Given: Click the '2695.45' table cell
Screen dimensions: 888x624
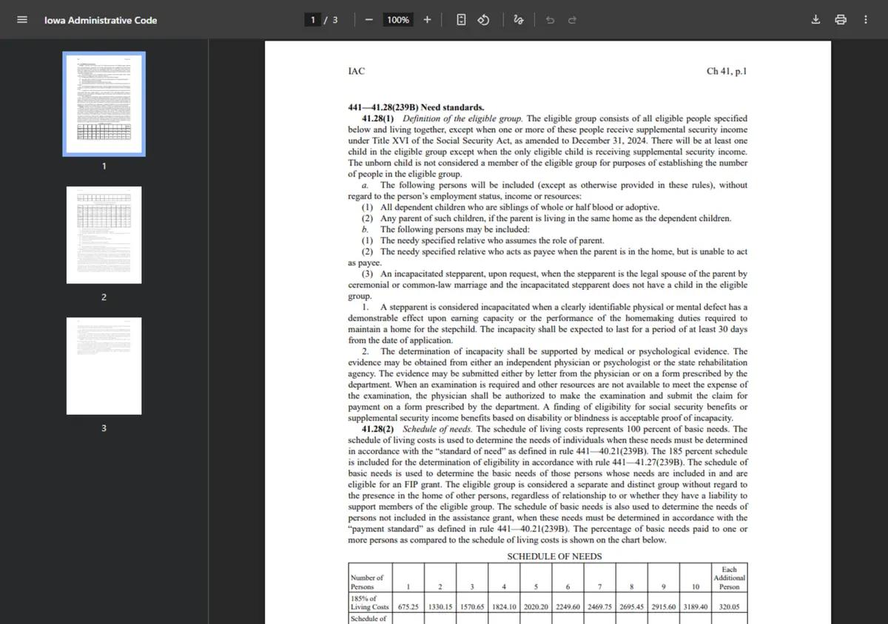Looking at the screenshot, I should tap(632, 606).
